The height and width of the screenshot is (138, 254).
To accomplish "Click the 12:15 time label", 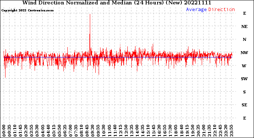I will [x=120, y=131].
